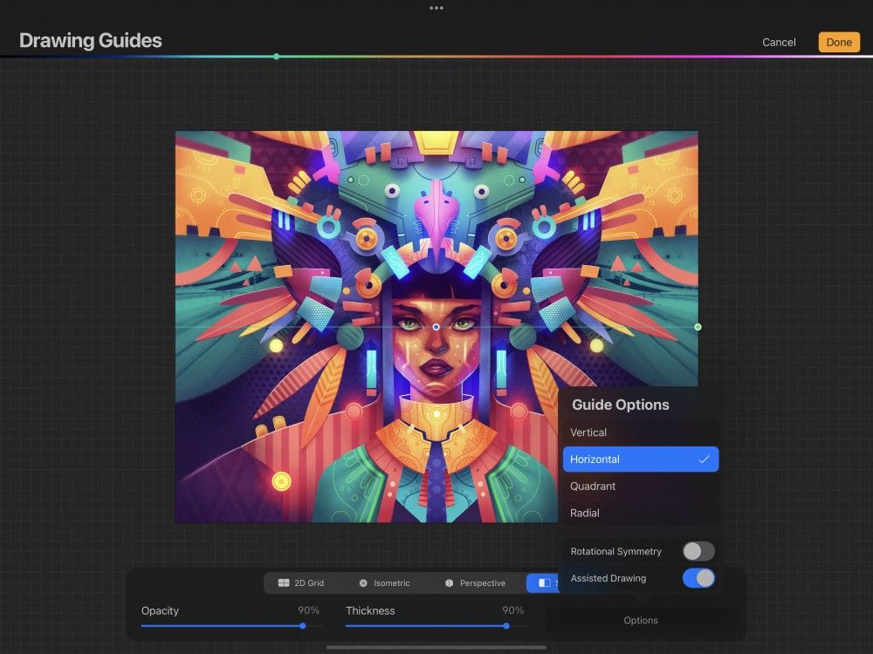The height and width of the screenshot is (654, 873).
Task: Tap the green guide handle at the right edge
Action: pyautogui.click(x=697, y=327)
